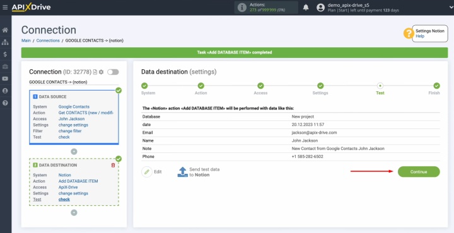Go to System step in progress
Screen dimensions: 454x233
144,86
